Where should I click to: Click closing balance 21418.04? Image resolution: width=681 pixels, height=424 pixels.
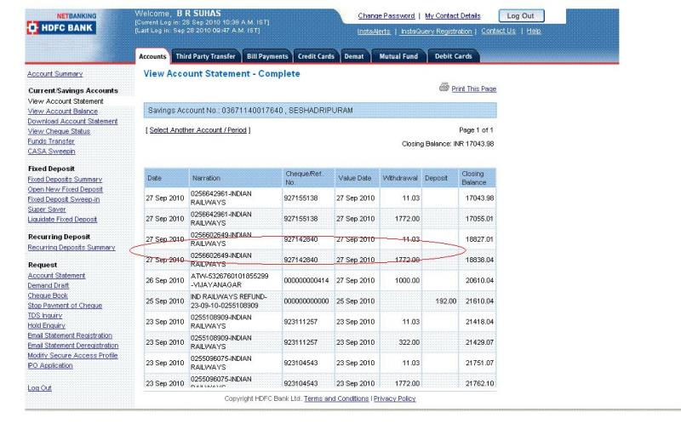479,322
